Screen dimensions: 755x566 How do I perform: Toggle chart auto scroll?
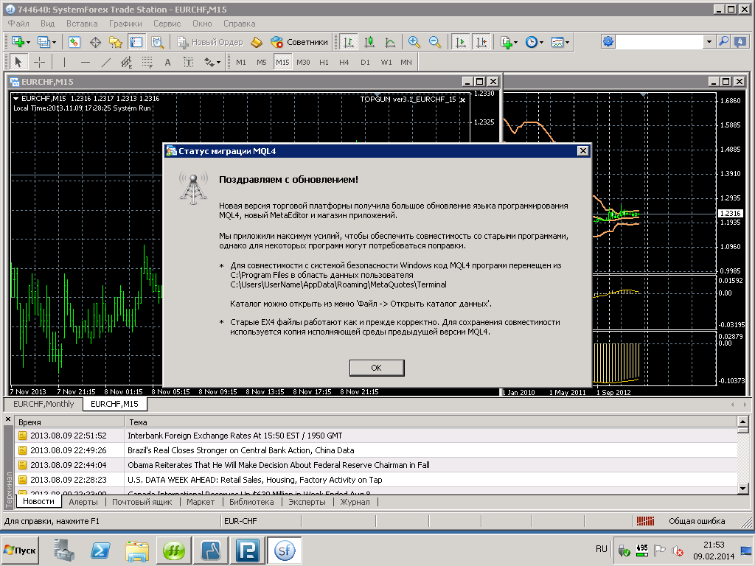click(460, 42)
